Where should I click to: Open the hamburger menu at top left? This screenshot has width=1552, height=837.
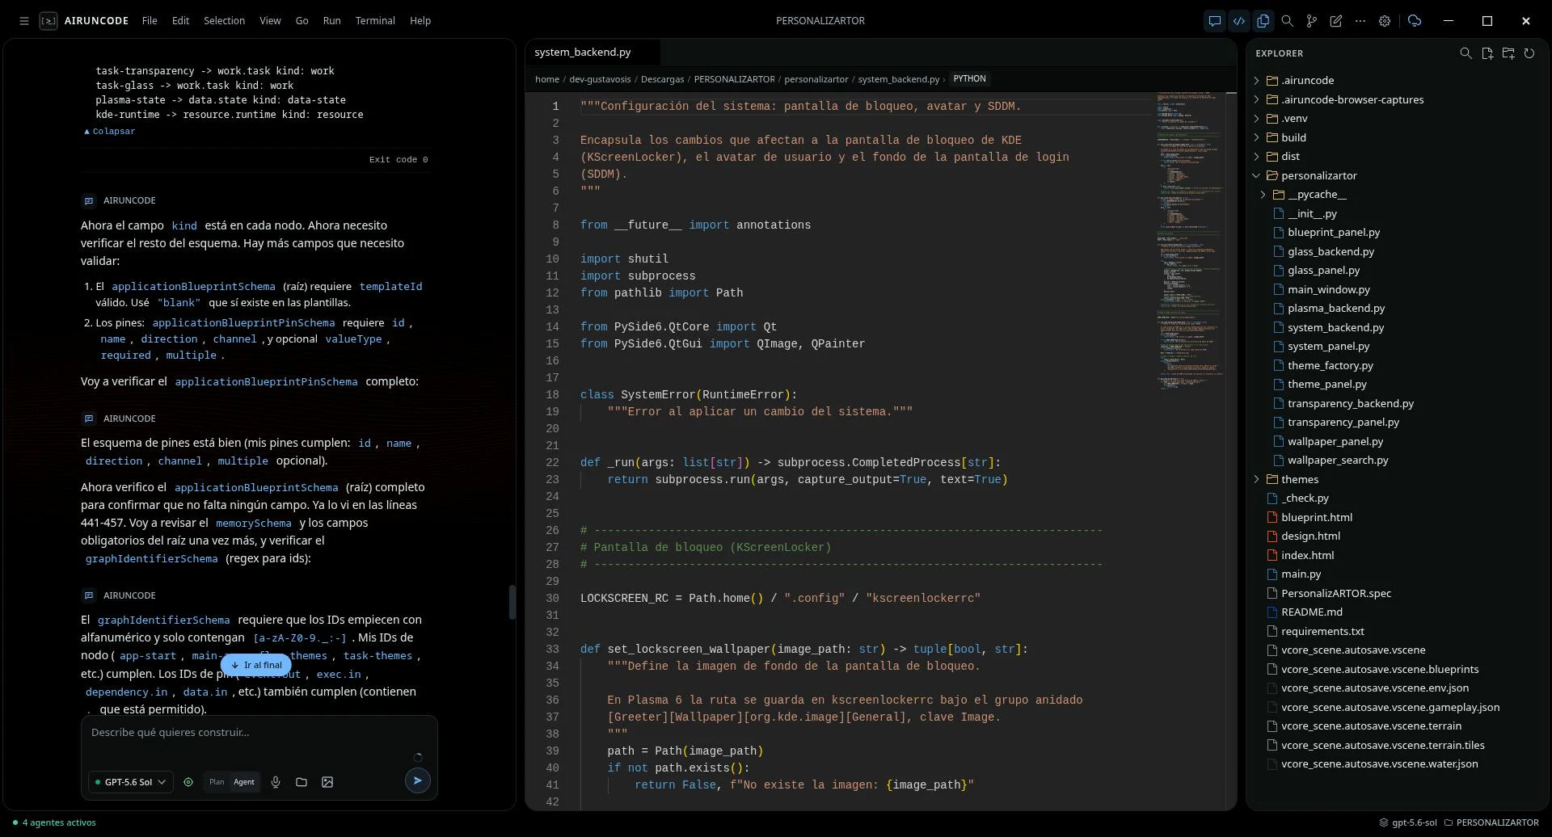[x=23, y=21]
